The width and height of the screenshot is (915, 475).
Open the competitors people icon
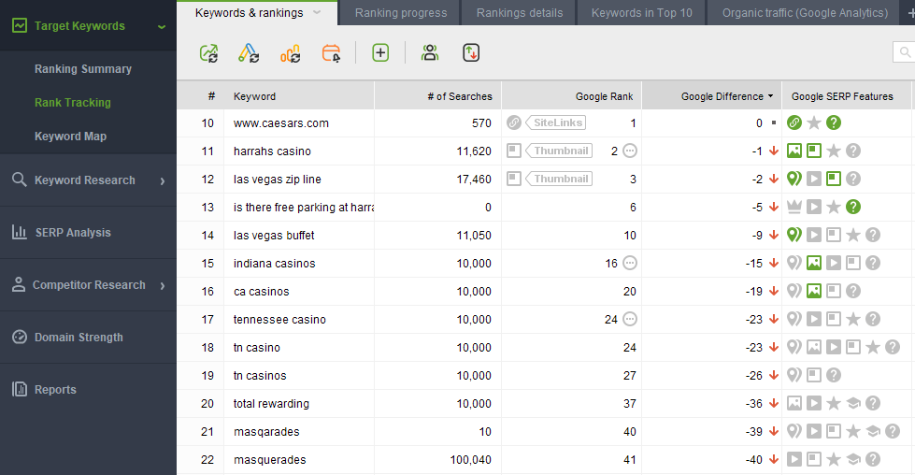pos(430,53)
